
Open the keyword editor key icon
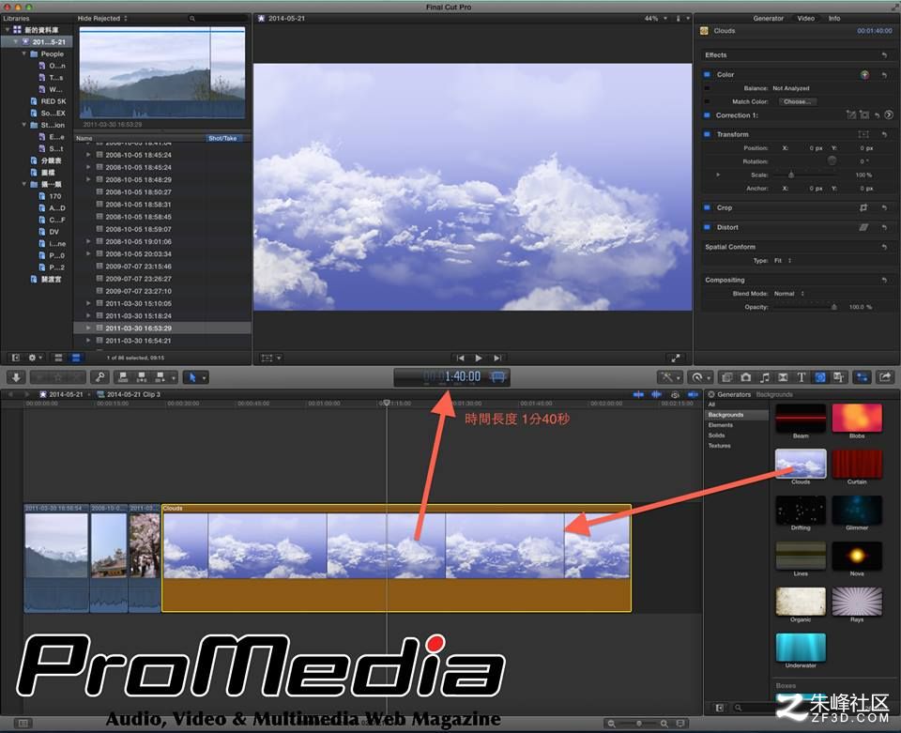(100, 377)
